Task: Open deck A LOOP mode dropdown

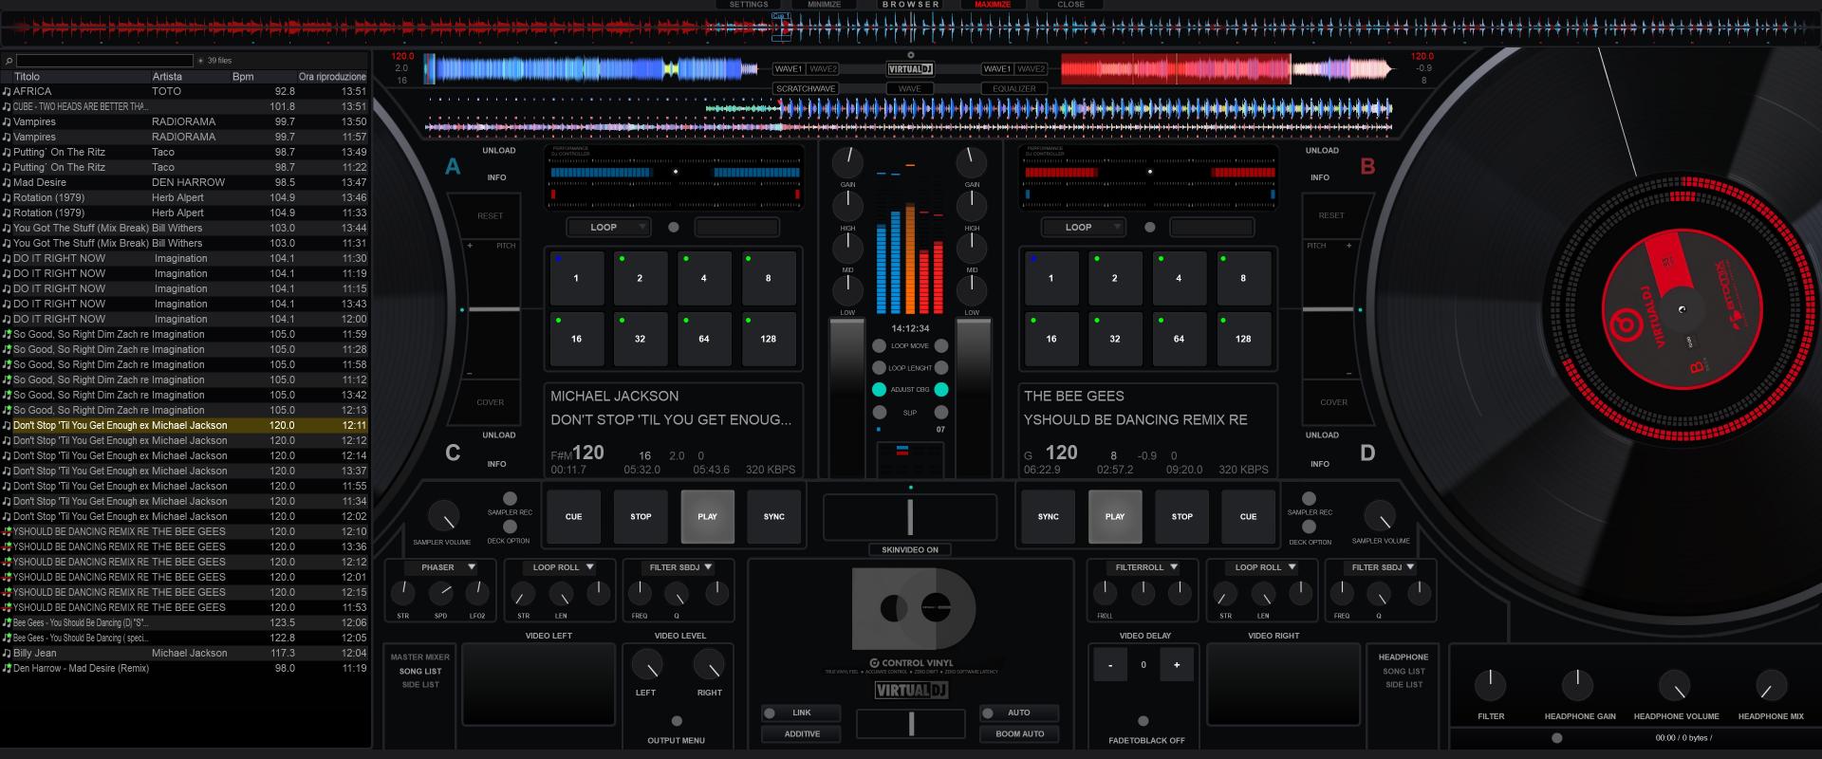Action: tap(608, 228)
